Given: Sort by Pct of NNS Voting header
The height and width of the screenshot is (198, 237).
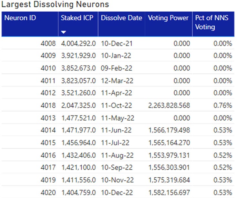Looking at the screenshot, I should point(213,24).
